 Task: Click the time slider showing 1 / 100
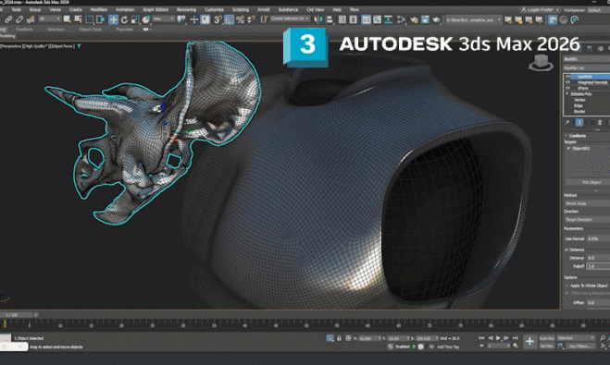tap(18, 315)
